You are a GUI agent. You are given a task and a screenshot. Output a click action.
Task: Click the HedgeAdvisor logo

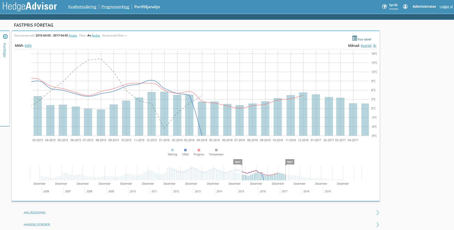(x=30, y=6)
